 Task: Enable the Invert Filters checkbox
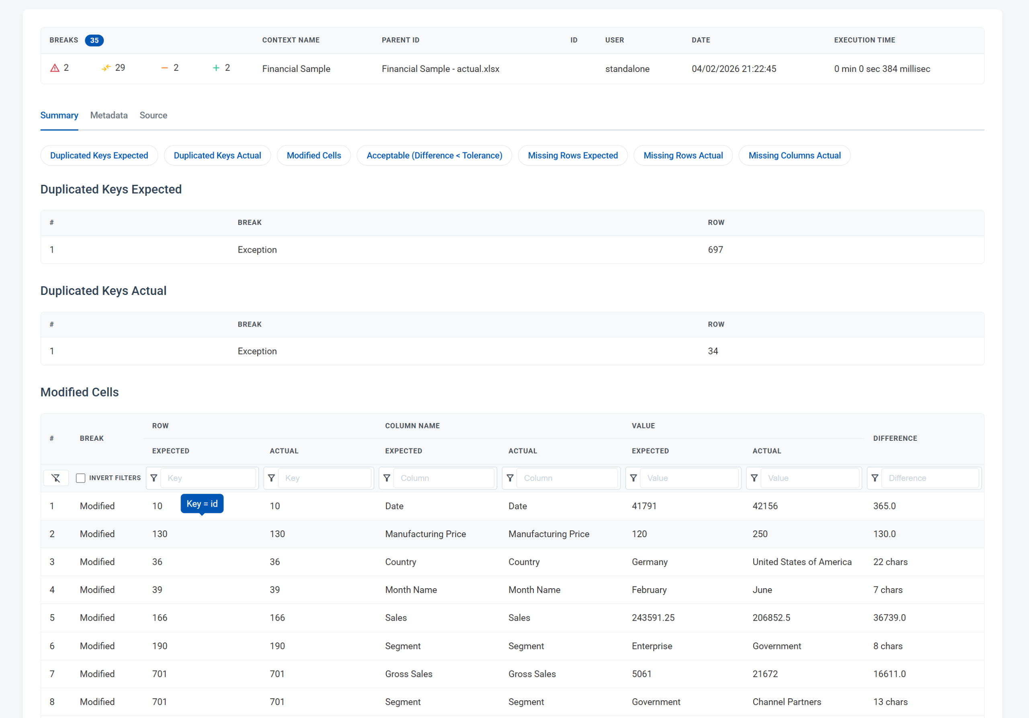coord(81,478)
